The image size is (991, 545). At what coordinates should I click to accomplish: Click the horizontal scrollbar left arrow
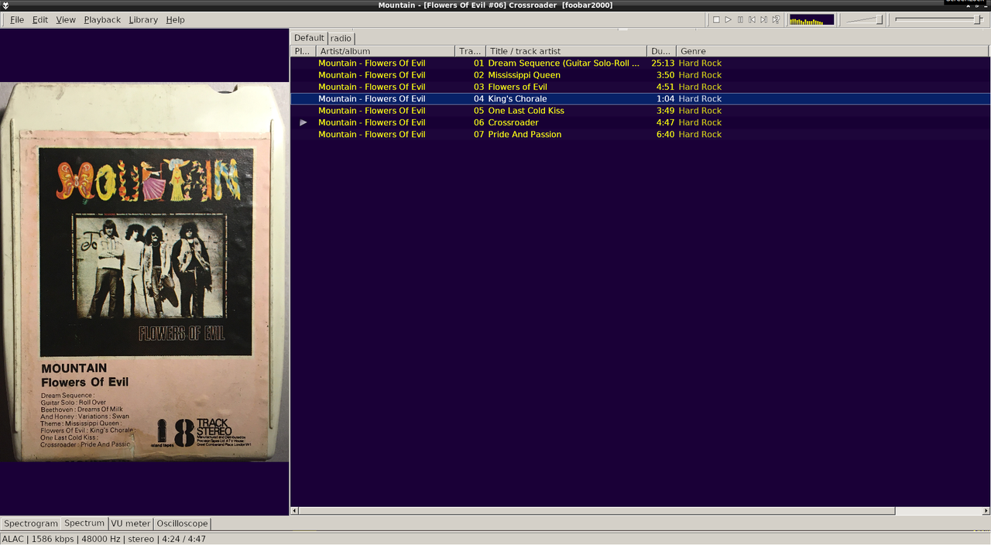[294, 511]
